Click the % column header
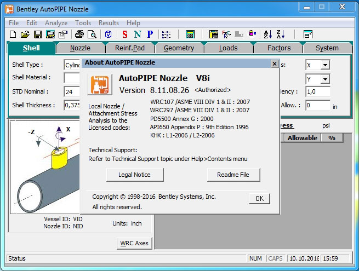This screenshot has height=271, width=359. (332, 138)
